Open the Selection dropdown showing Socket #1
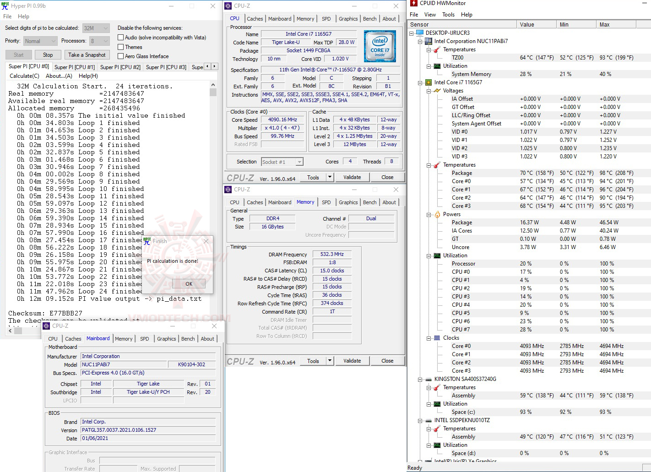 [282, 162]
